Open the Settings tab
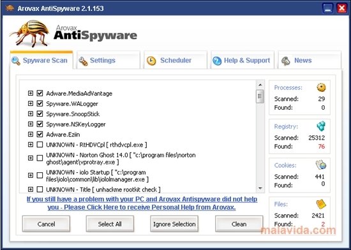The image size is (351, 250). 108,60
